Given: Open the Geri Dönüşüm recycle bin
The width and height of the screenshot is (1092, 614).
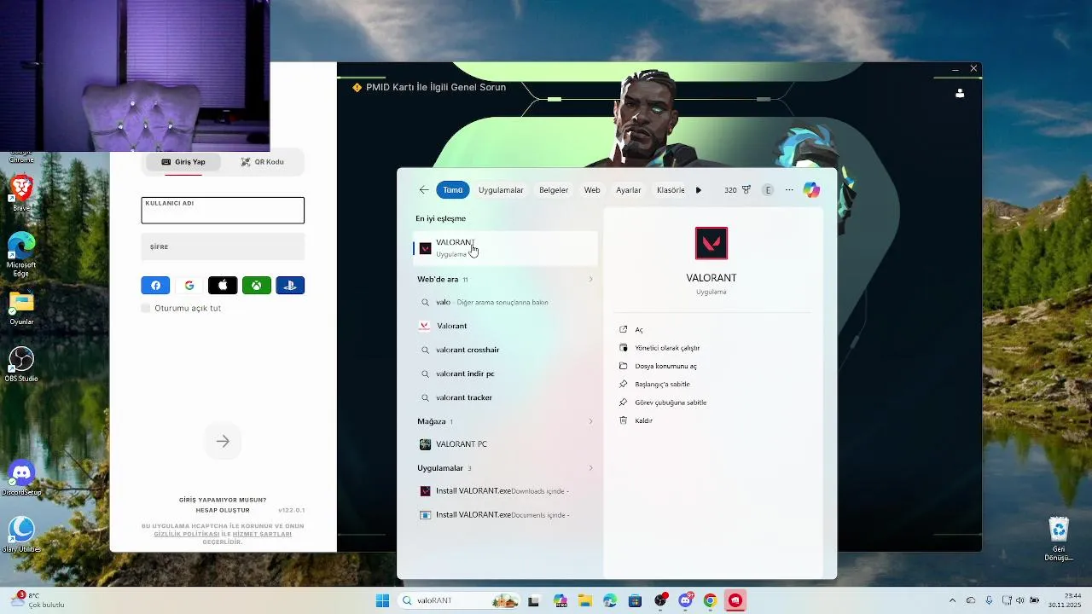Looking at the screenshot, I should (1059, 539).
